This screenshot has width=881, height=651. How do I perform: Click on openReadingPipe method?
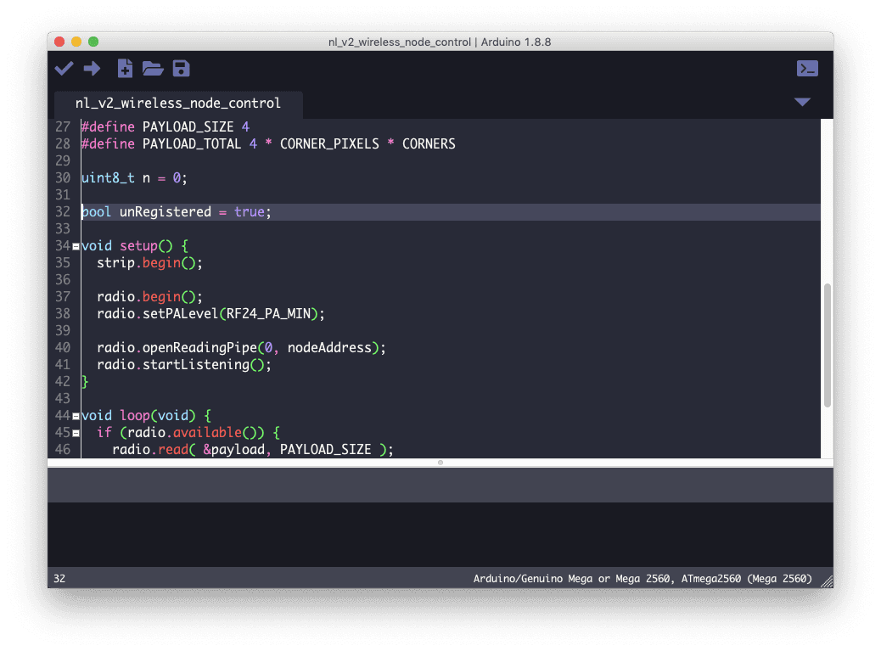click(x=199, y=348)
